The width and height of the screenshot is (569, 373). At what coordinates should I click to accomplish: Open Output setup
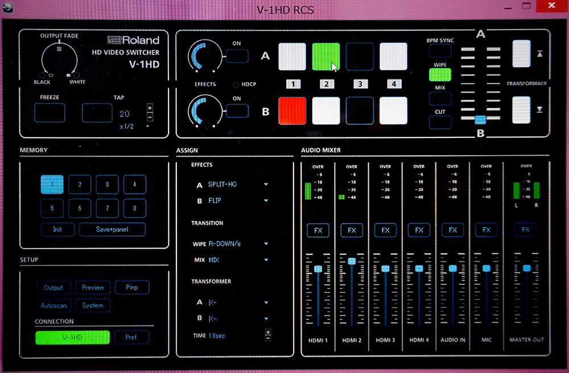click(53, 287)
